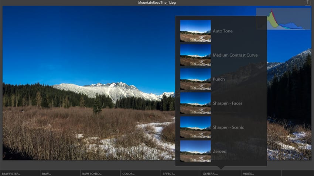This screenshot has width=314, height=176.
Task: Select the Auto Tone label
Action: (x=223, y=31)
